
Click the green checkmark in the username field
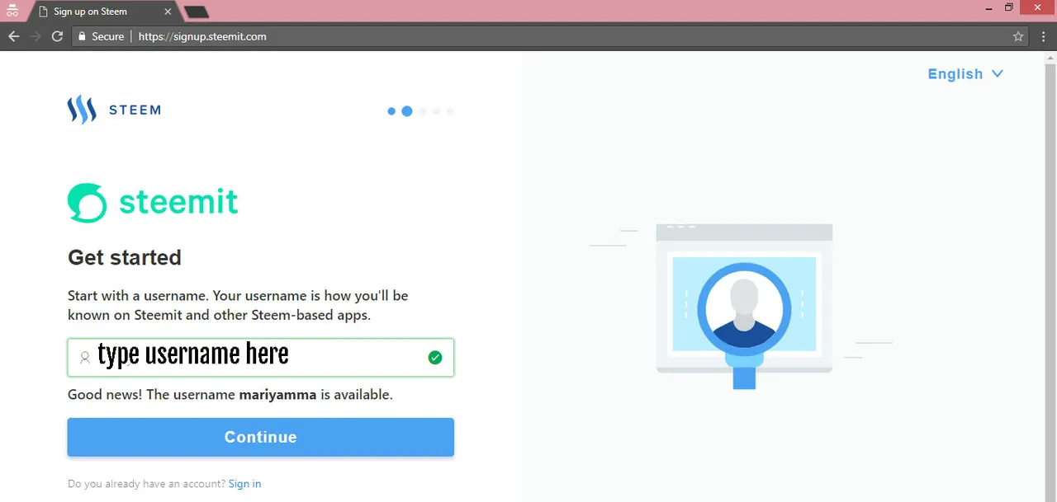click(x=435, y=357)
